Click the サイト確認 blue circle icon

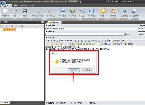pyautogui.click(x=92, y=11)
